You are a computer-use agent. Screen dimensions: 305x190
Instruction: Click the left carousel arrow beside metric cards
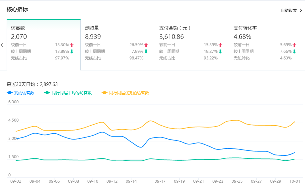coord(2,45)
